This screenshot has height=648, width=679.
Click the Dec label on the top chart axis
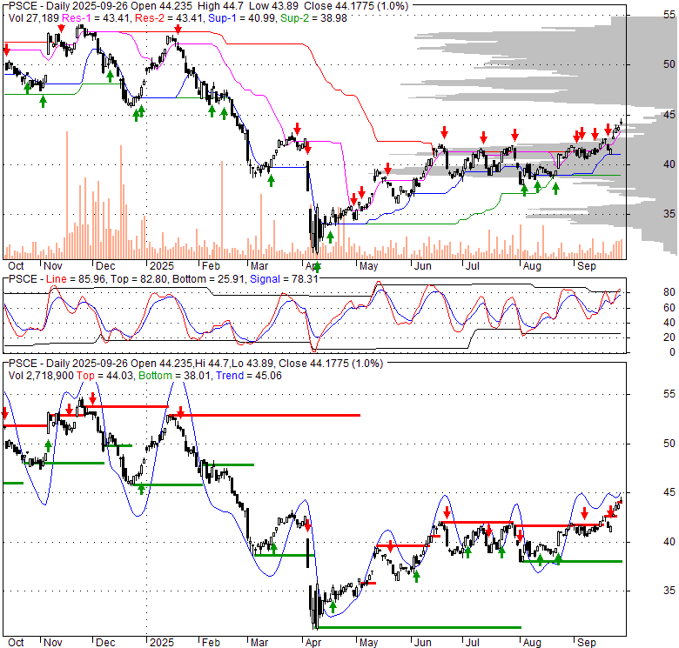point(105,266)
